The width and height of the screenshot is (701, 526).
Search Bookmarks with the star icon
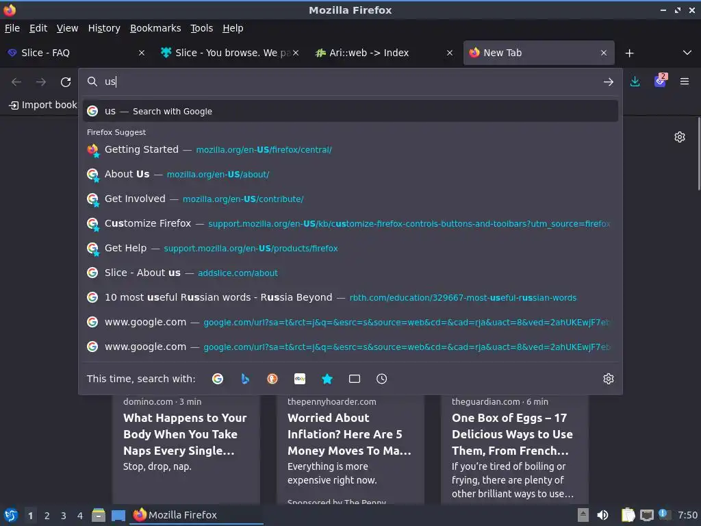tap(327, 379)
